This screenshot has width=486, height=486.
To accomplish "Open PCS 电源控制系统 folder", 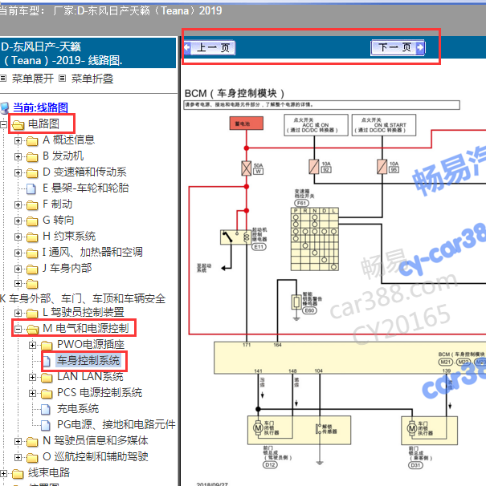I will coord(100,393).
